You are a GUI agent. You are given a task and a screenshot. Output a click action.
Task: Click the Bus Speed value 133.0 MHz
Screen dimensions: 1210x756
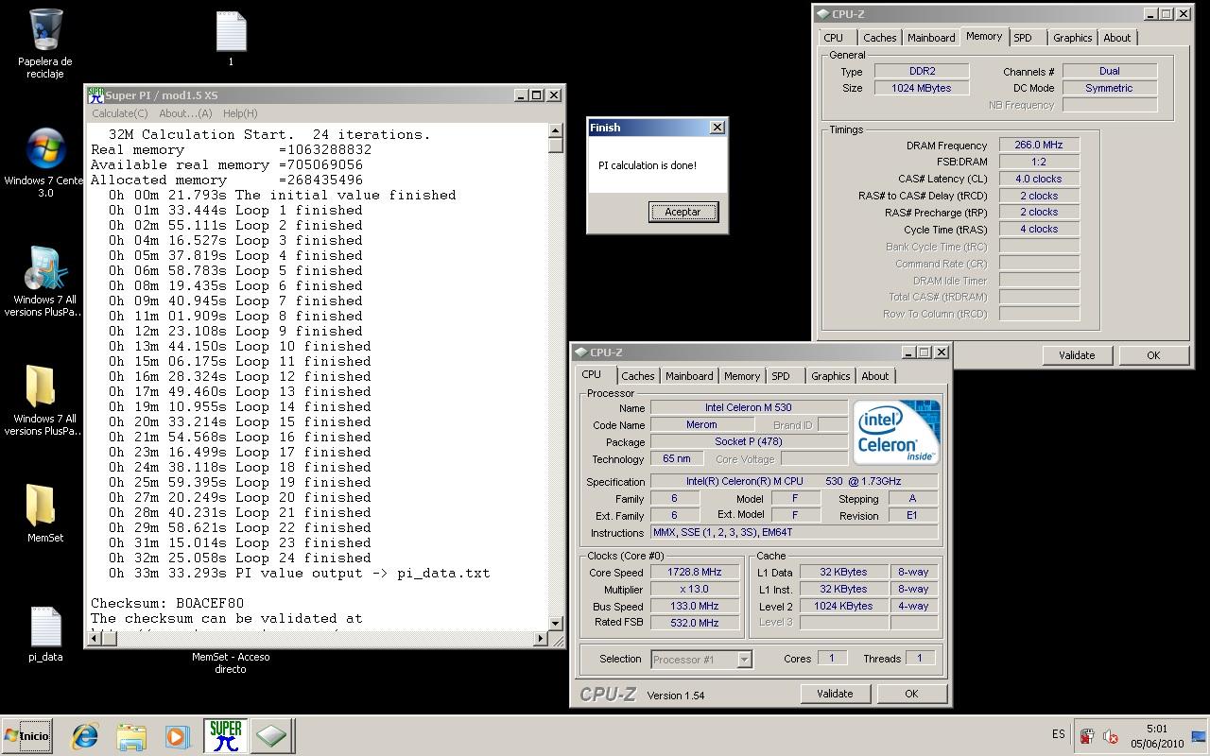click(x=694, y=607)
